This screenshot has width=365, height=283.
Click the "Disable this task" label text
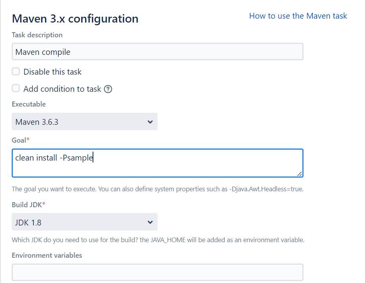pyautogui.click(x=53, y=72)
